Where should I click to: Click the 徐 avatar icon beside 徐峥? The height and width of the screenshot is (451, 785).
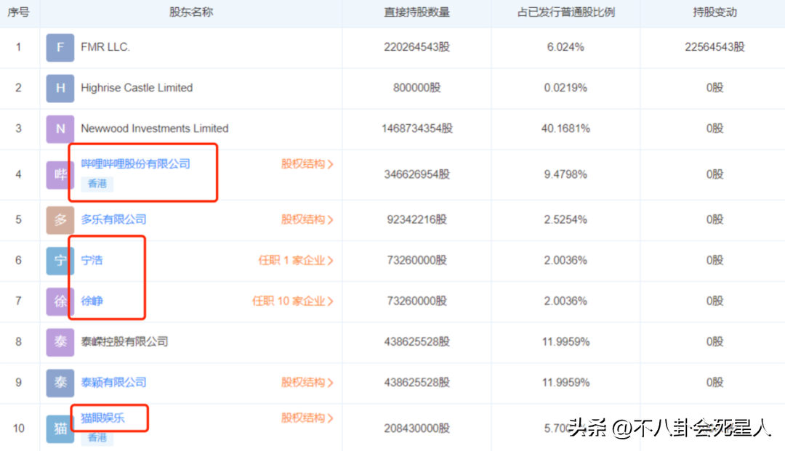coord(60,301)
